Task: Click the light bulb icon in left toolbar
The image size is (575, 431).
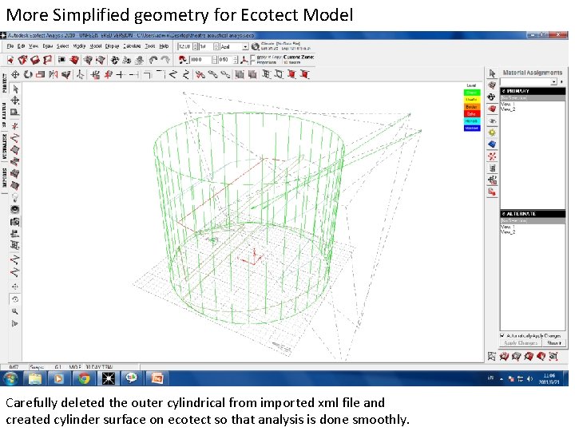Action: (x=15, y=198)
